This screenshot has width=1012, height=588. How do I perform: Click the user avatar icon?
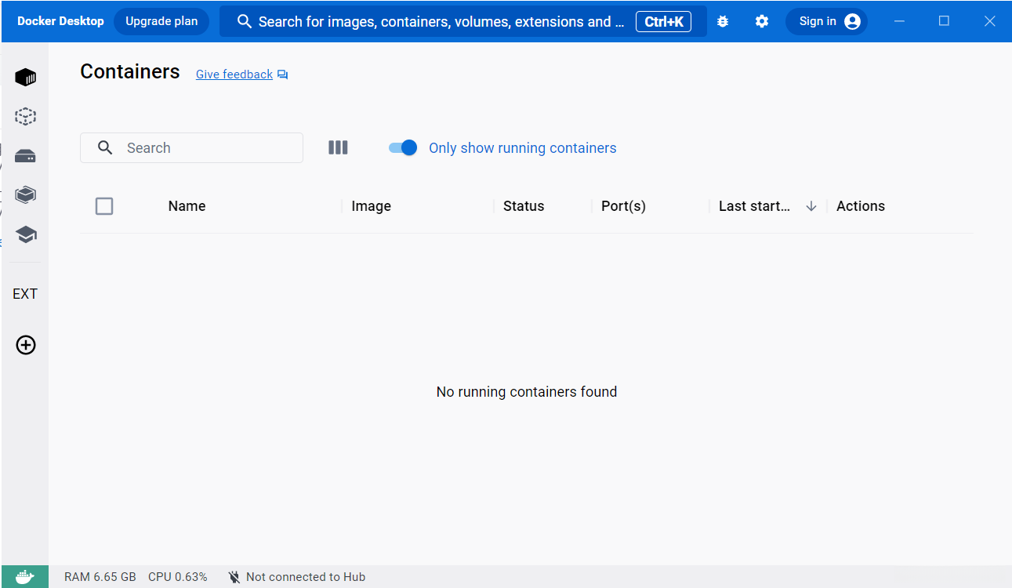coord(853,22)
